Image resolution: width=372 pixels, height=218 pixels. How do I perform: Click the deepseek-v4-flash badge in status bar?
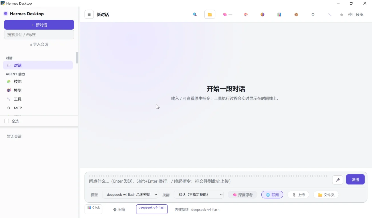(x=152, y=209)
